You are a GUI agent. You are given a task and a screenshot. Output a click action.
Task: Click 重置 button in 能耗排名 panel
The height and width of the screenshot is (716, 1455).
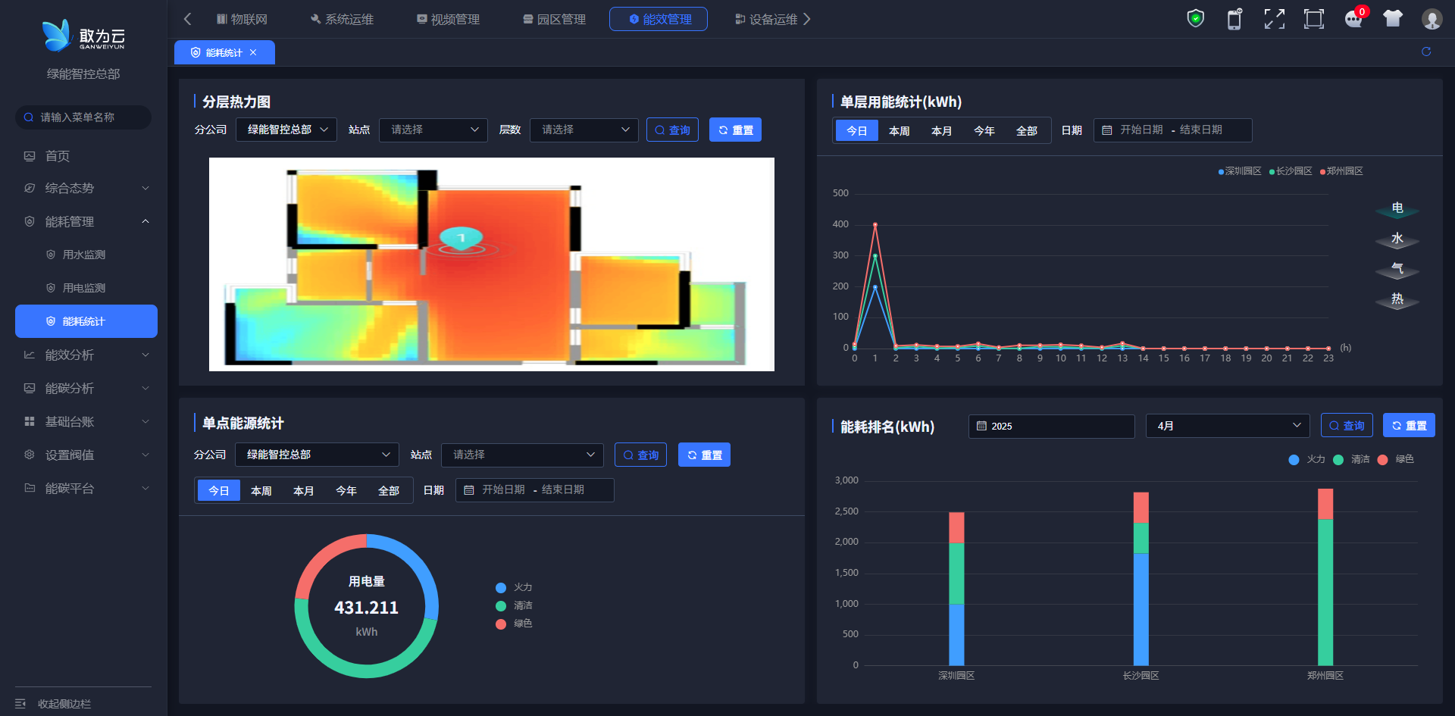pyautogui.click(x=1409, y=426)
